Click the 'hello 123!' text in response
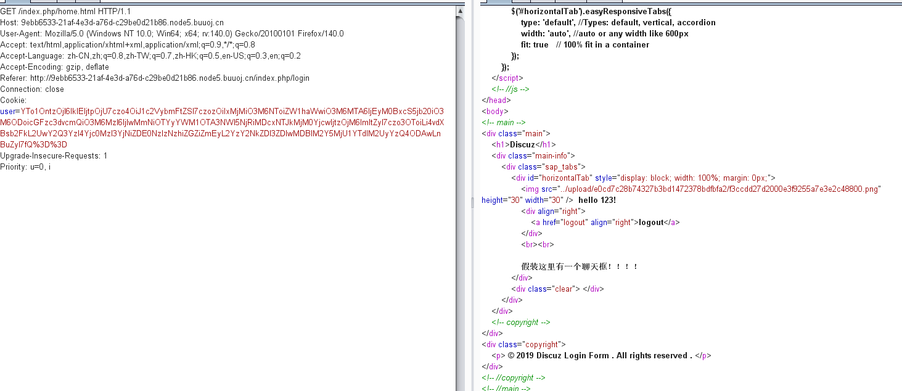Image resolution: width=902 pixels, height=391 pixels. coord(597,200)
